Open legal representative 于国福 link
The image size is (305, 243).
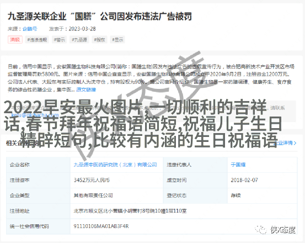click(x=238, y=165)
